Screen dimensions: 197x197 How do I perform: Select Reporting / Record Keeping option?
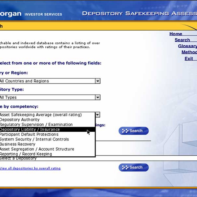tap(26, 154)
